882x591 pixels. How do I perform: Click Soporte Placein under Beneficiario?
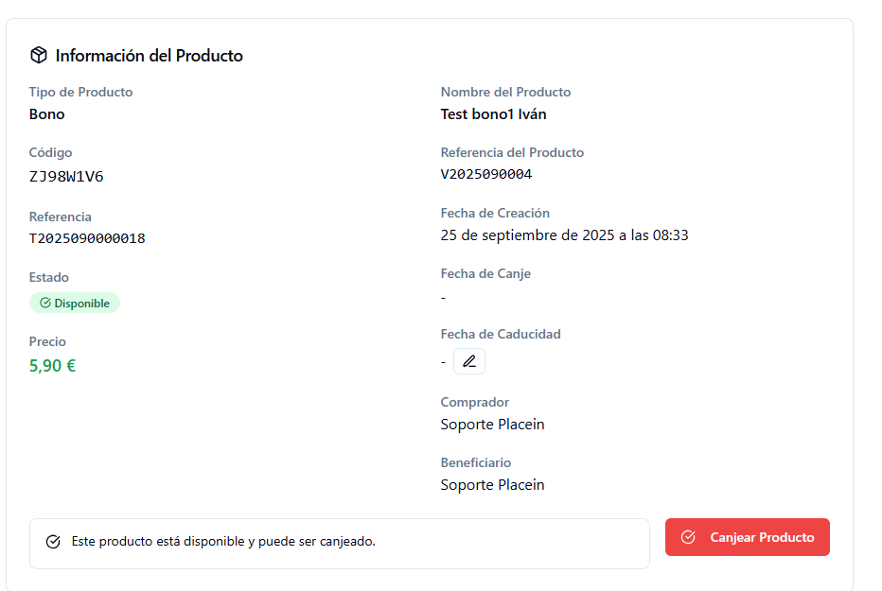[x=492, y=484]
